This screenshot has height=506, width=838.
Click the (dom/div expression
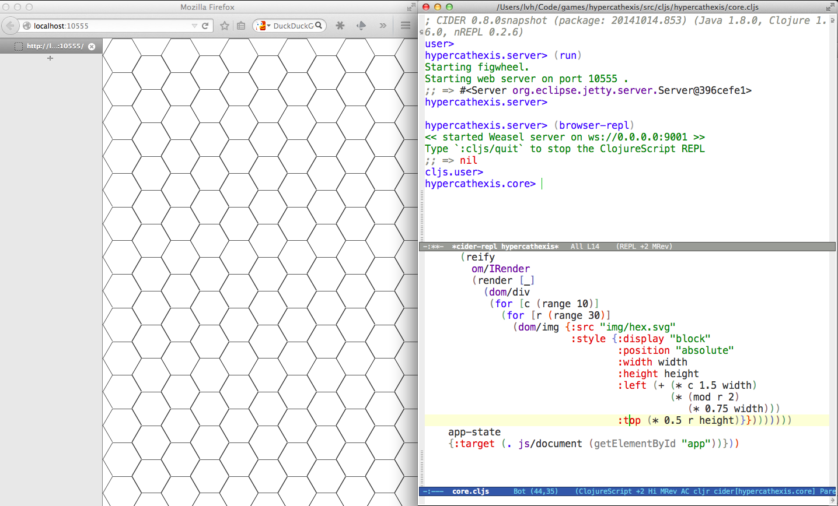click(x=507, y=292)
